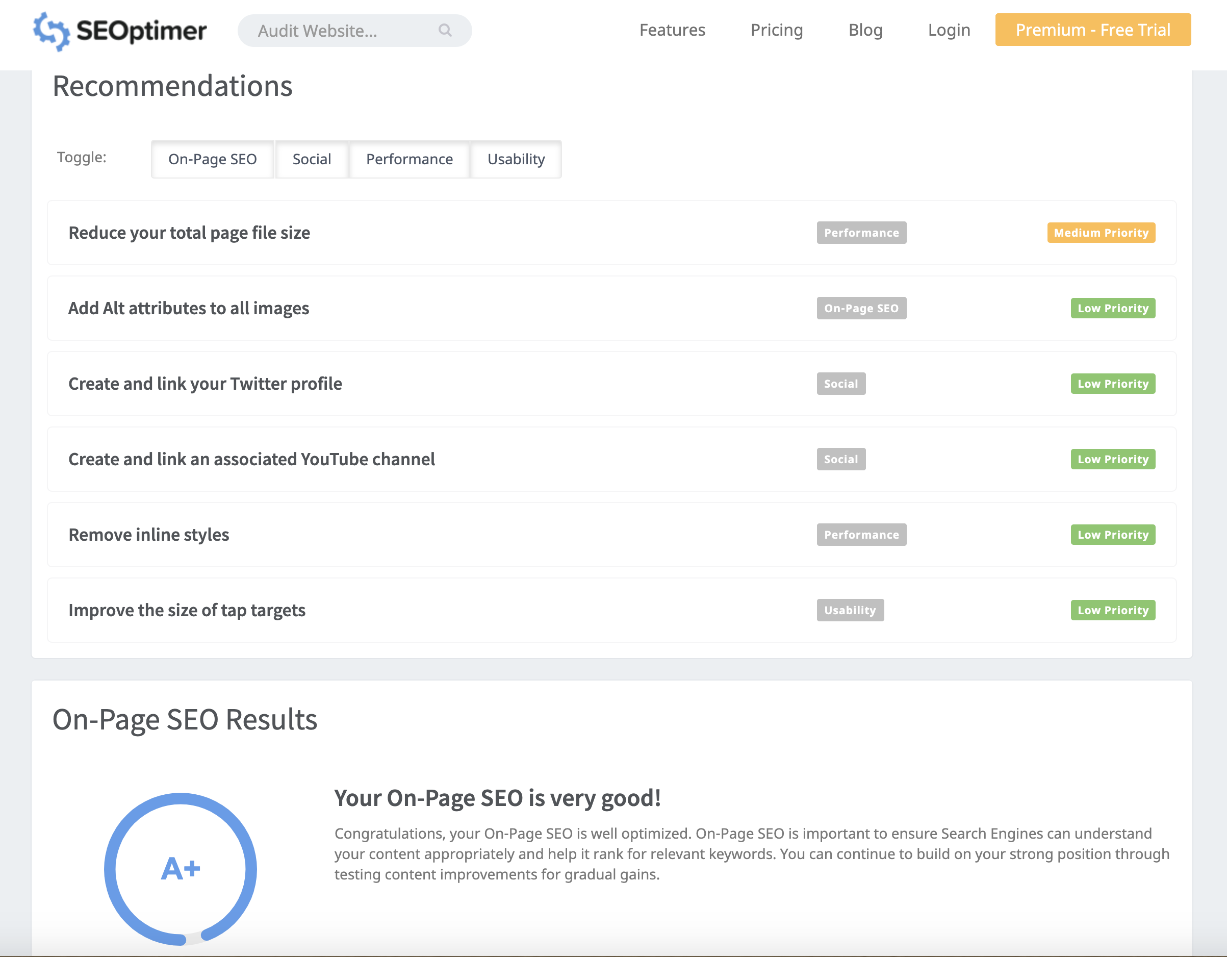Toggle the Usability recommendations filter

click(516, 159)
